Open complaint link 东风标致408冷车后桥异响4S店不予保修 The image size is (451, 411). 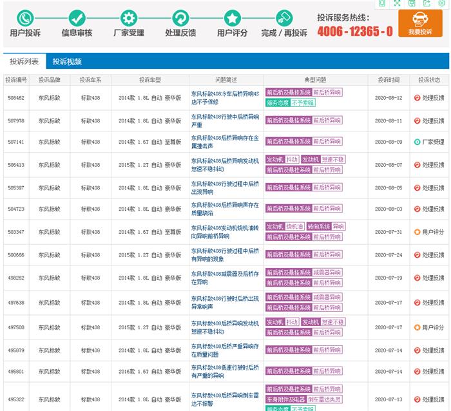tap(225, 98)
